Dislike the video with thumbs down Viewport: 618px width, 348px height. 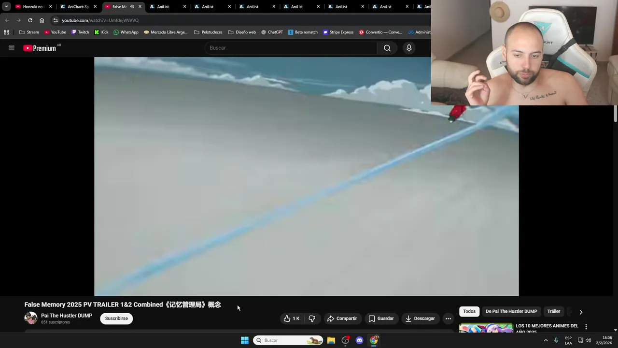[312, 319]
